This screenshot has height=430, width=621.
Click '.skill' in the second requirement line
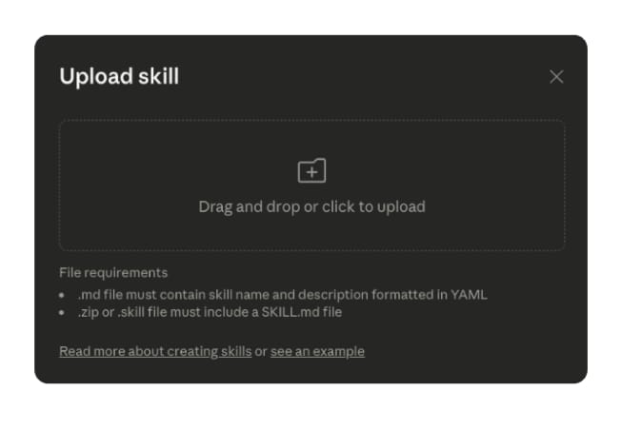point(130,312)
